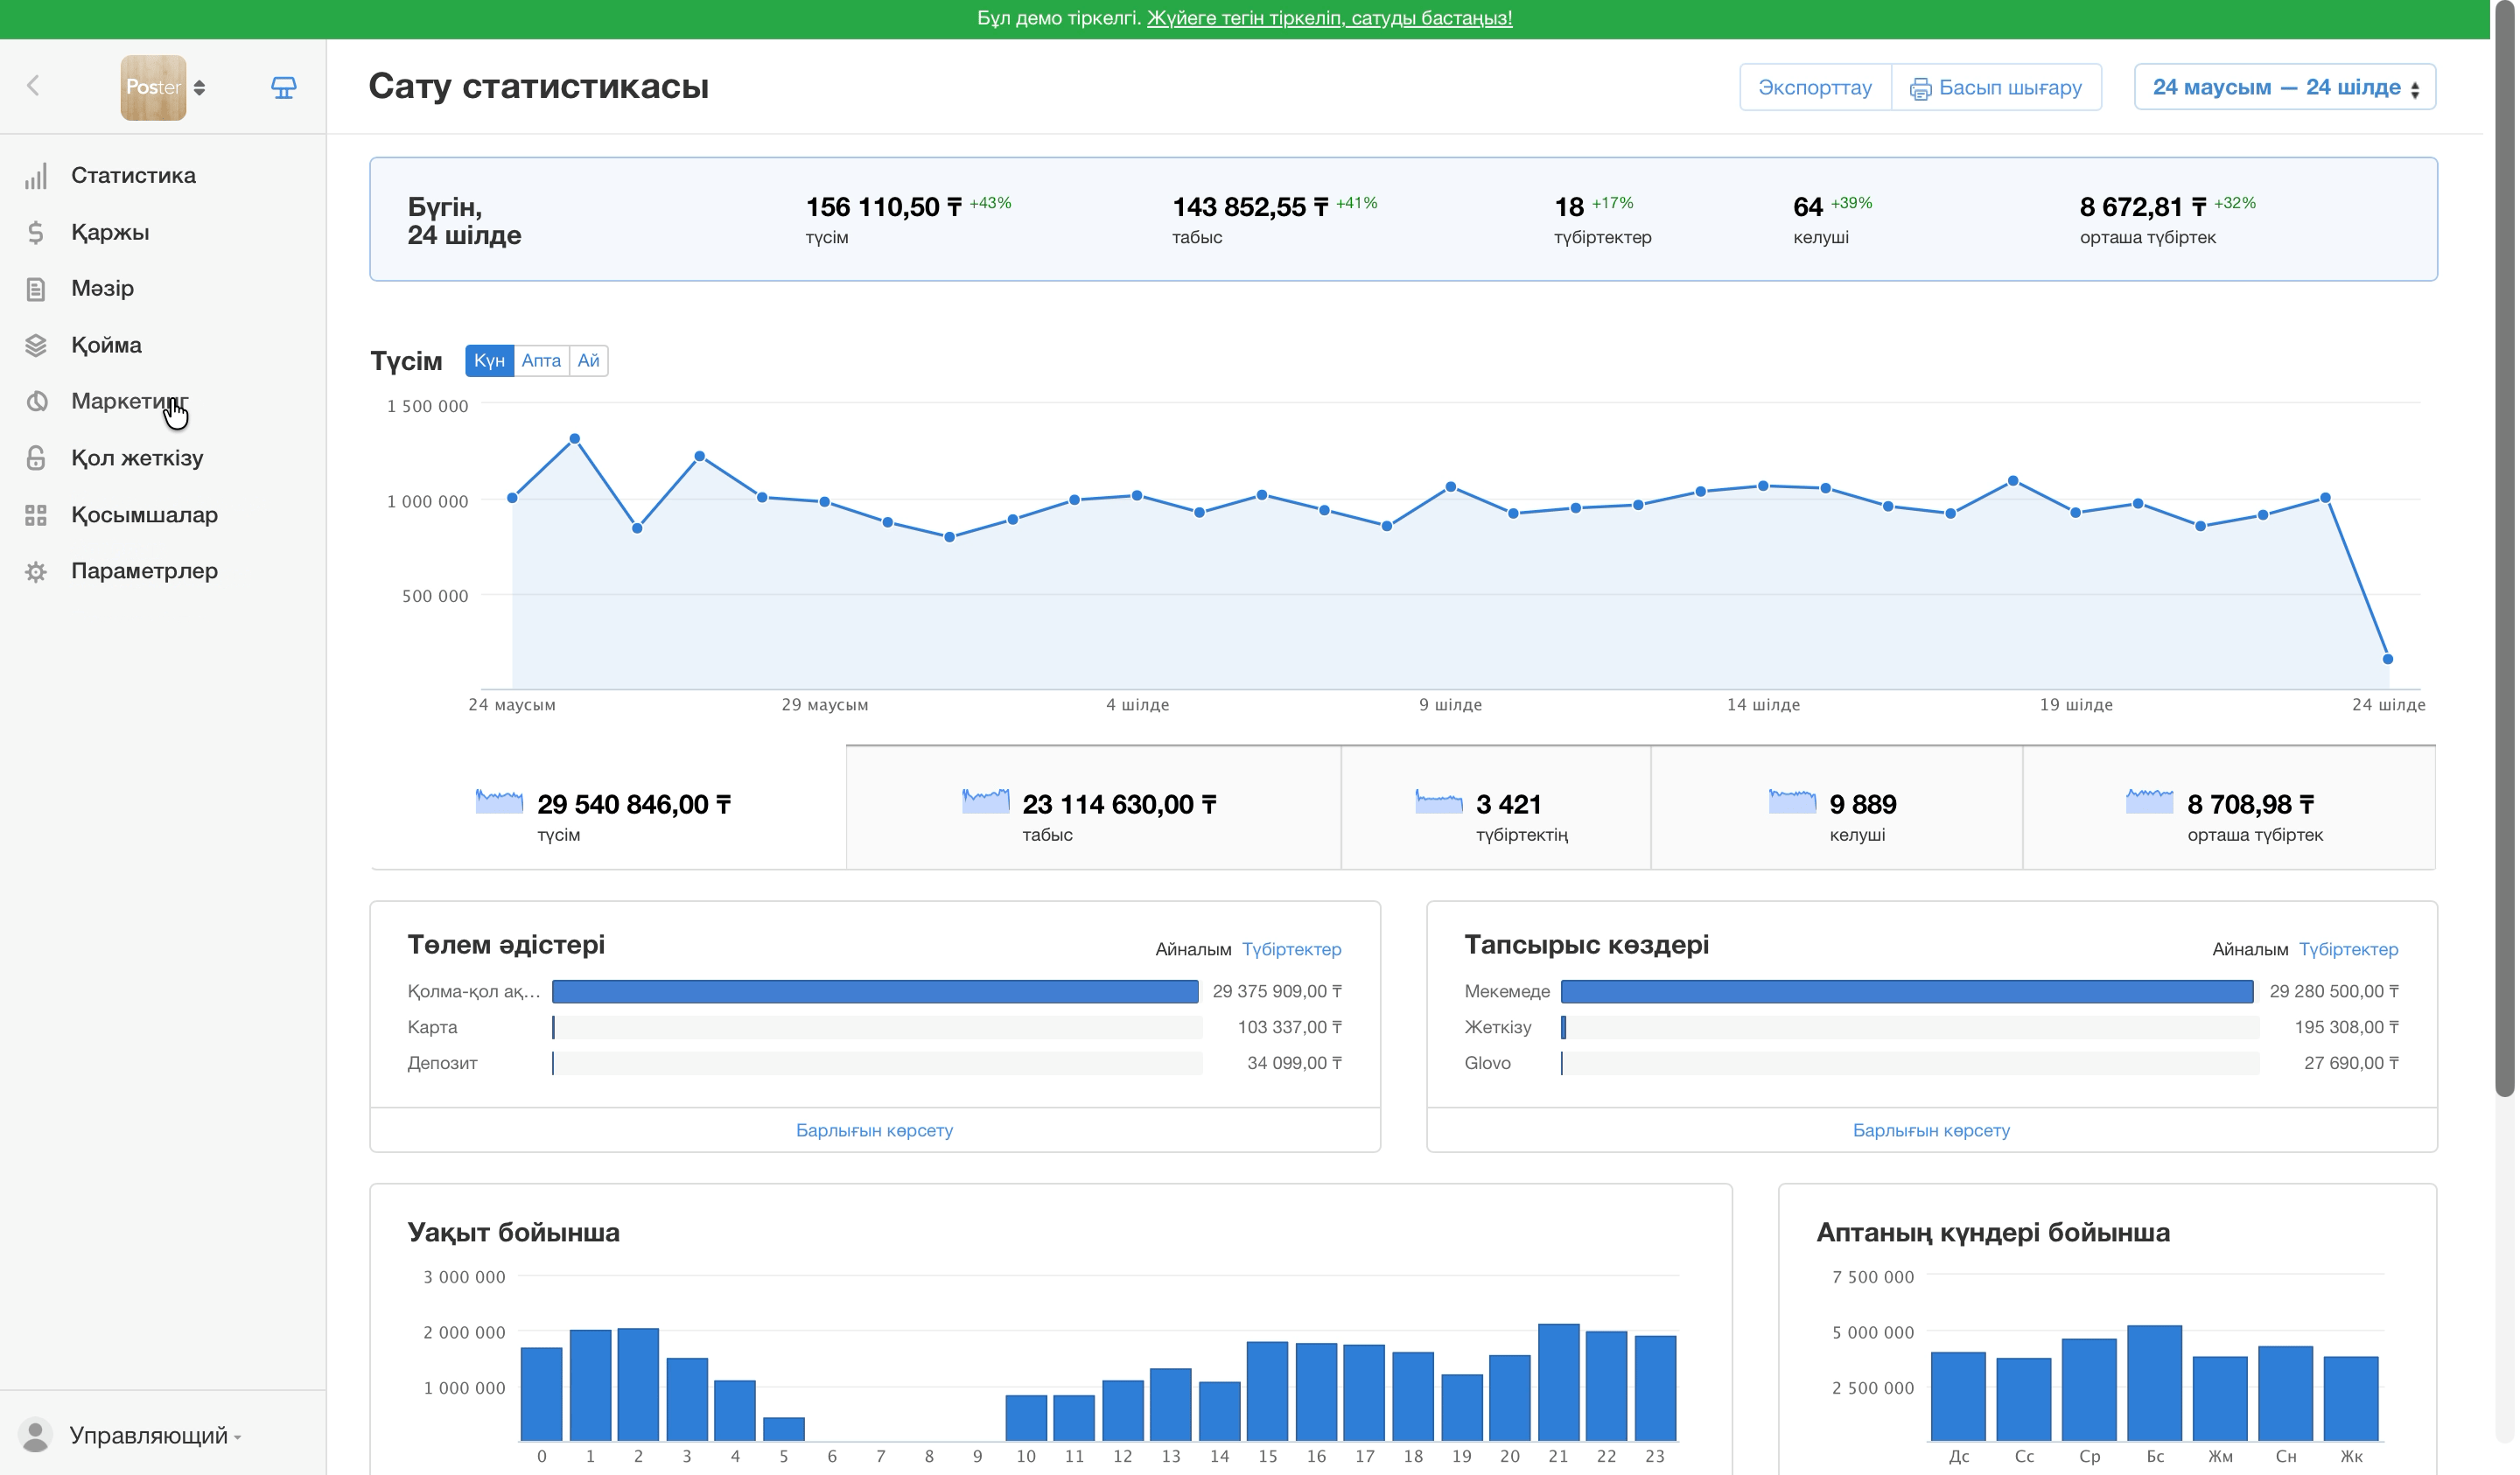Click the Қойма layers icon
Viewport: 2520px width, 1475px height.
click(36, 345)
